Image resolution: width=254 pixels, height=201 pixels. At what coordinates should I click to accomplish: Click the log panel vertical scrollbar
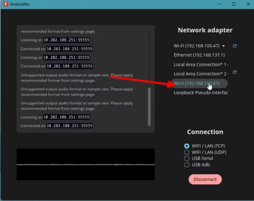149,106
